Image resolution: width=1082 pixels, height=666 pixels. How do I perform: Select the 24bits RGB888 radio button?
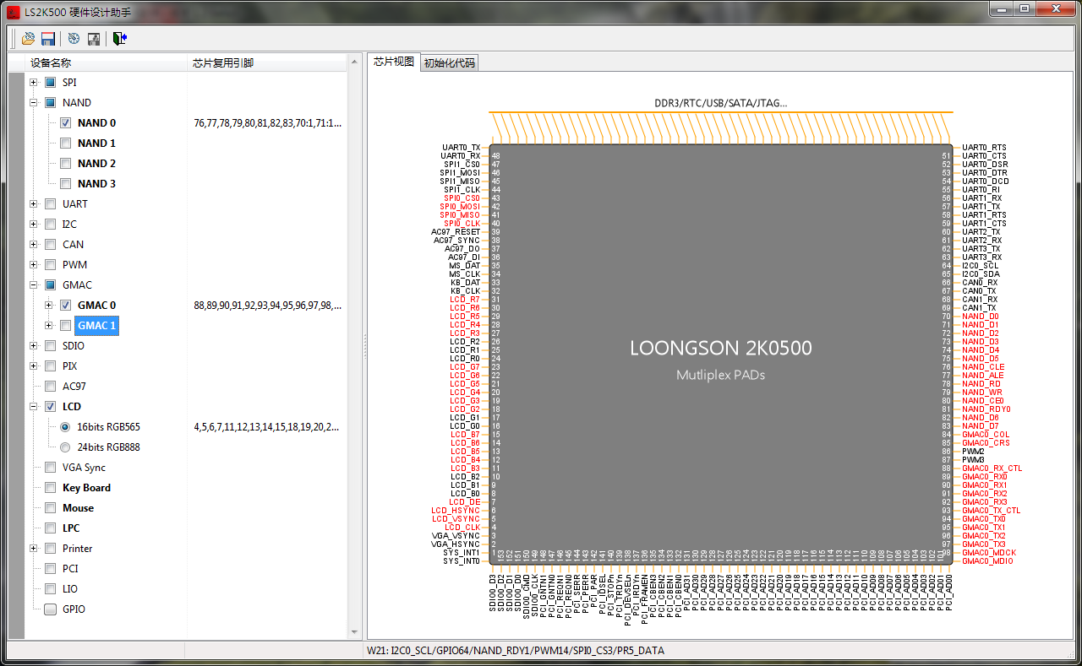pos(65,447)
